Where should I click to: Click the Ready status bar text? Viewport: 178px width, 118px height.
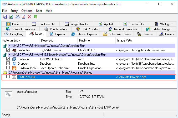point(6,115)
